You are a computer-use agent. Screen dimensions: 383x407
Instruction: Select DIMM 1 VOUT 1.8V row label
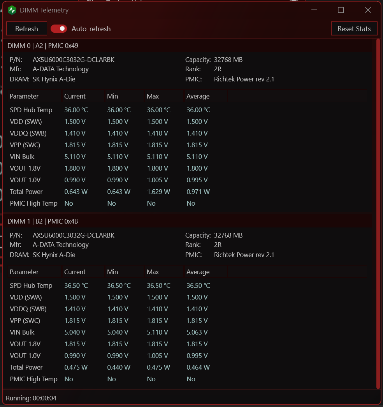[25, 344]
